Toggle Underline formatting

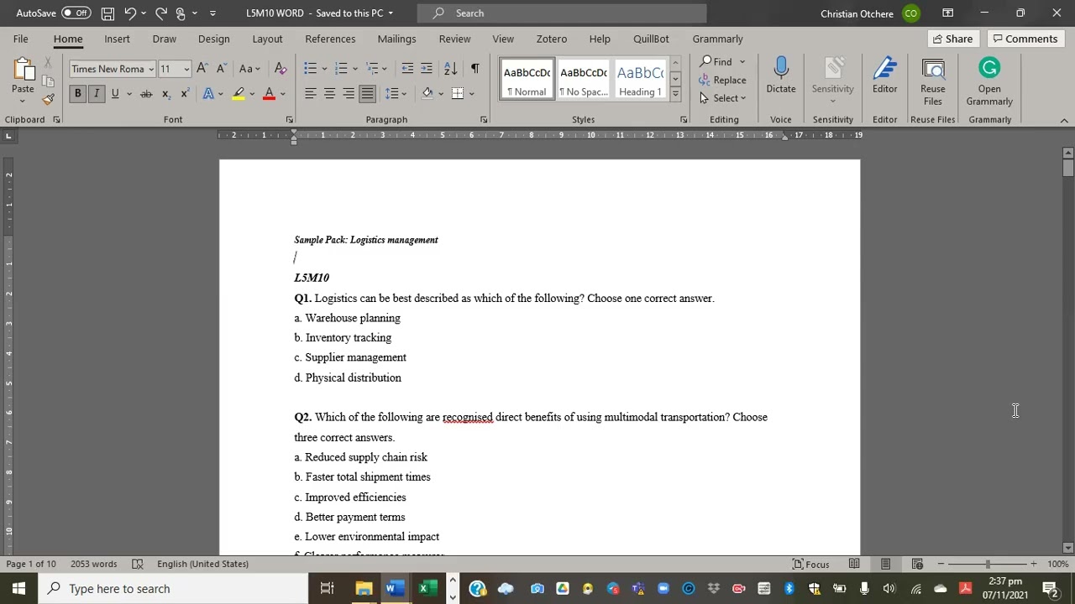pyautogui.click(x=115, y=93)
